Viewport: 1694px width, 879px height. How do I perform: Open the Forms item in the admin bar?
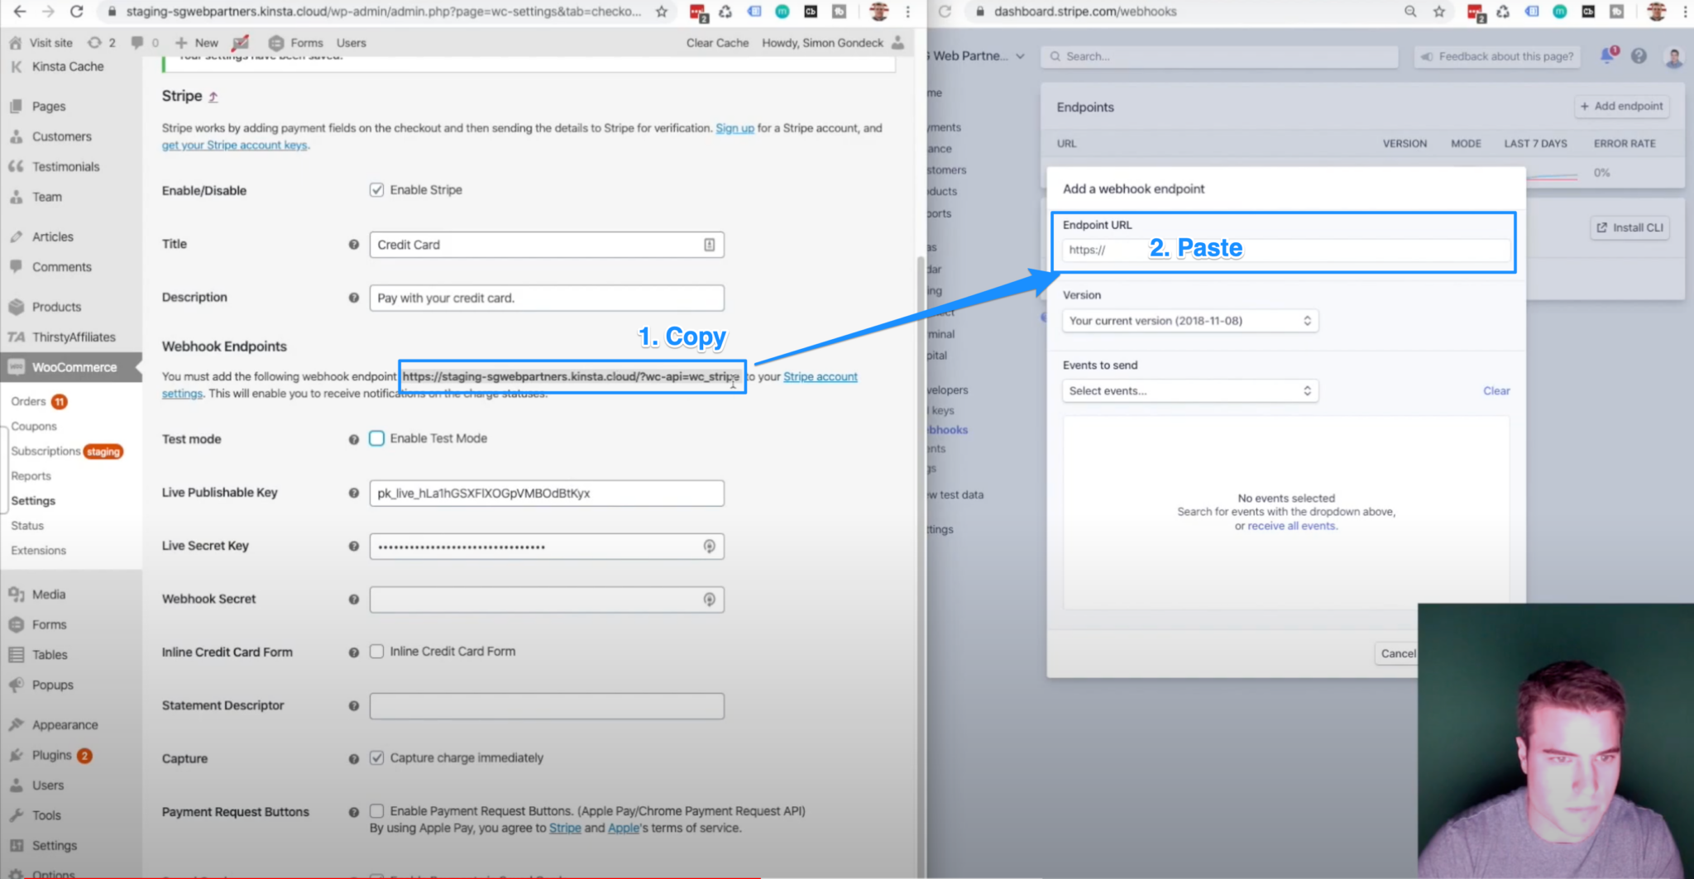pyautogui.click(x=306, y=42)
